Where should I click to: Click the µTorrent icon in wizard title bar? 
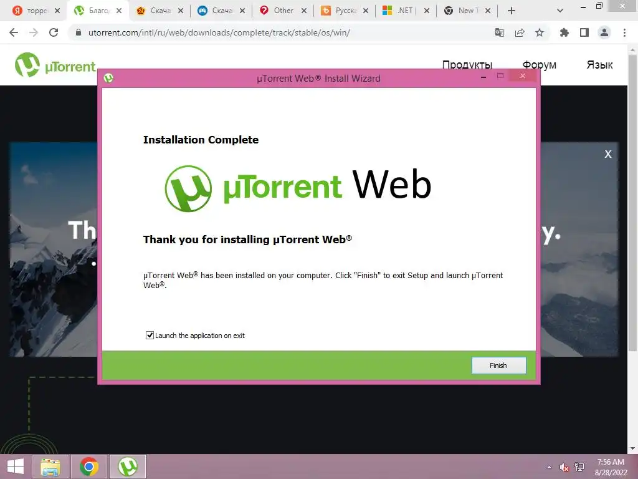108,78
